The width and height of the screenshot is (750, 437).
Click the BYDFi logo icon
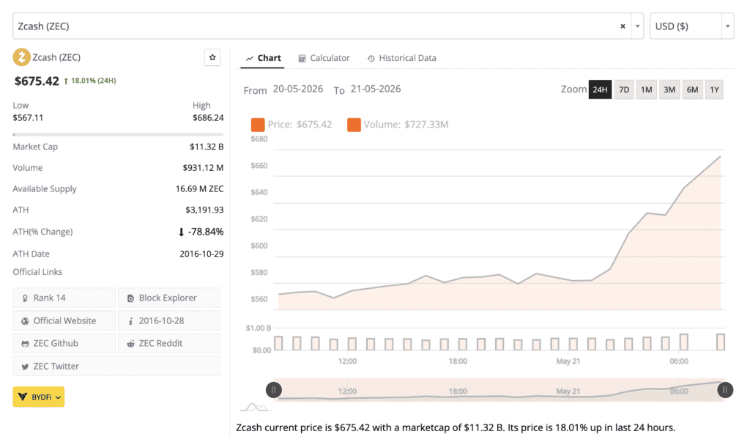click(x=22, y=397)
